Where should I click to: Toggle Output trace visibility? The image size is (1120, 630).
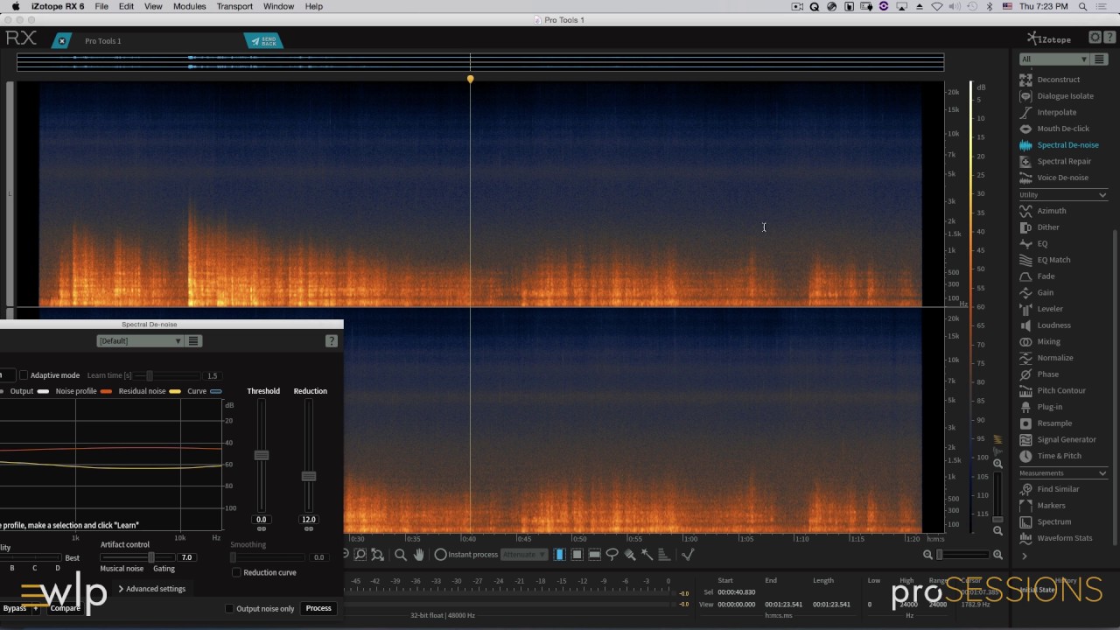point(43,391)
